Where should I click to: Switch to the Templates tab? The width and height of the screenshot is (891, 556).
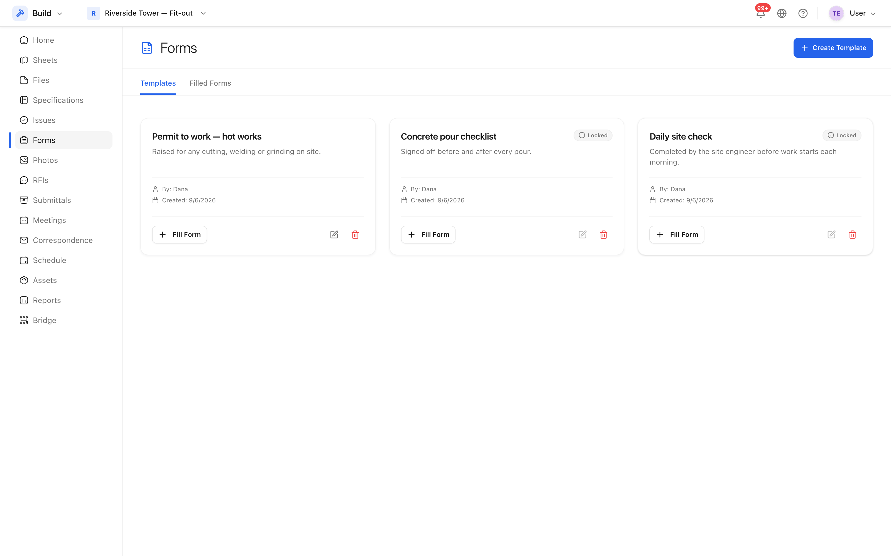pyautogui.click(x=158, y=83)
